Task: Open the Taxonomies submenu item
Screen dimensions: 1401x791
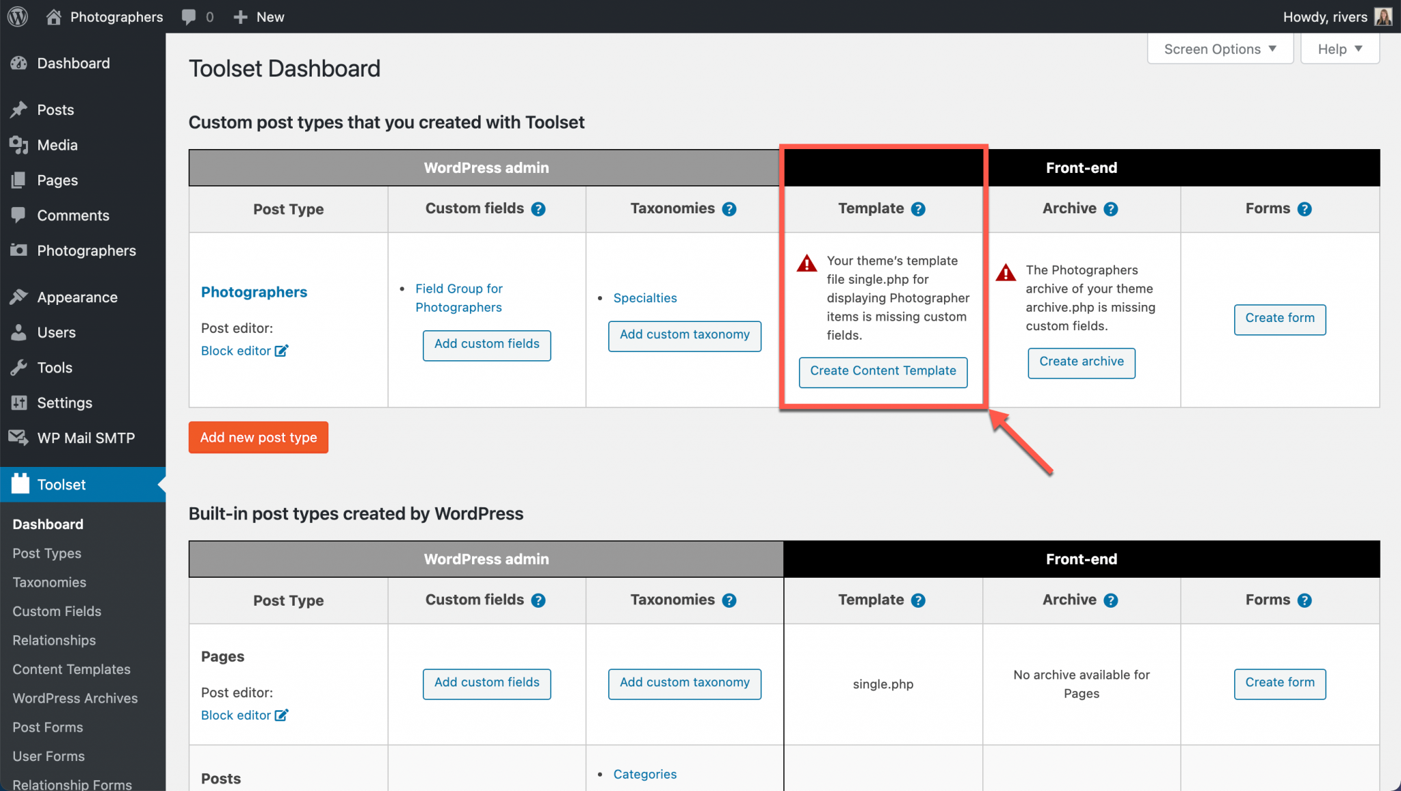Action: coord(49,582)
